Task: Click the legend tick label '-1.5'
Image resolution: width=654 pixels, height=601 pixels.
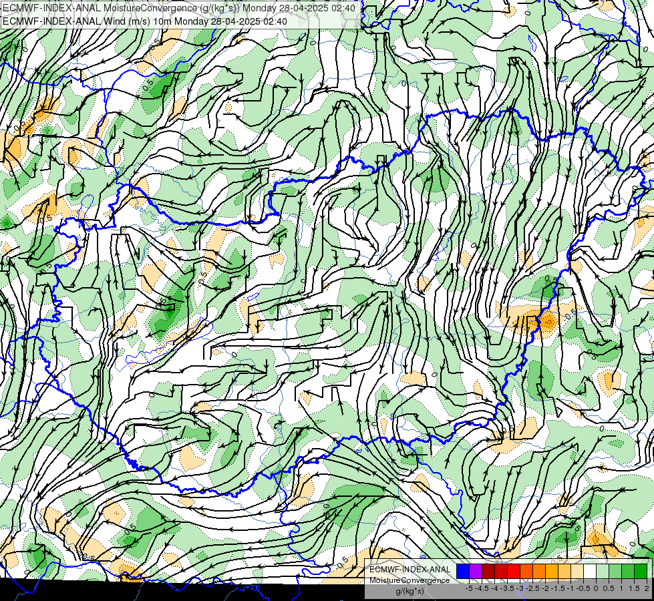Action: coord(558,588)
